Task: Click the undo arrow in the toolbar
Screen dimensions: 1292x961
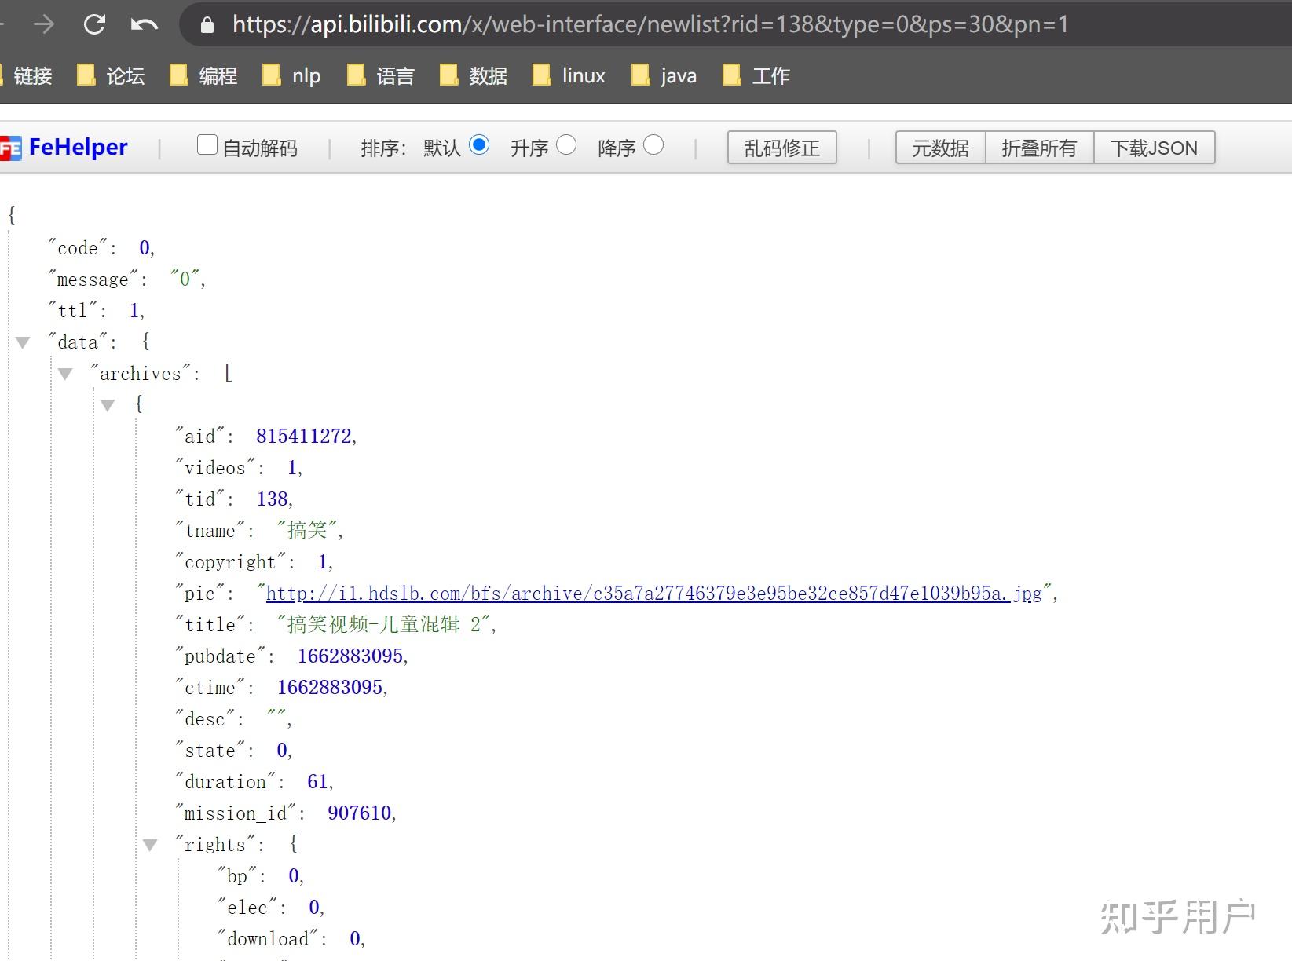Action: pos(145,24)
